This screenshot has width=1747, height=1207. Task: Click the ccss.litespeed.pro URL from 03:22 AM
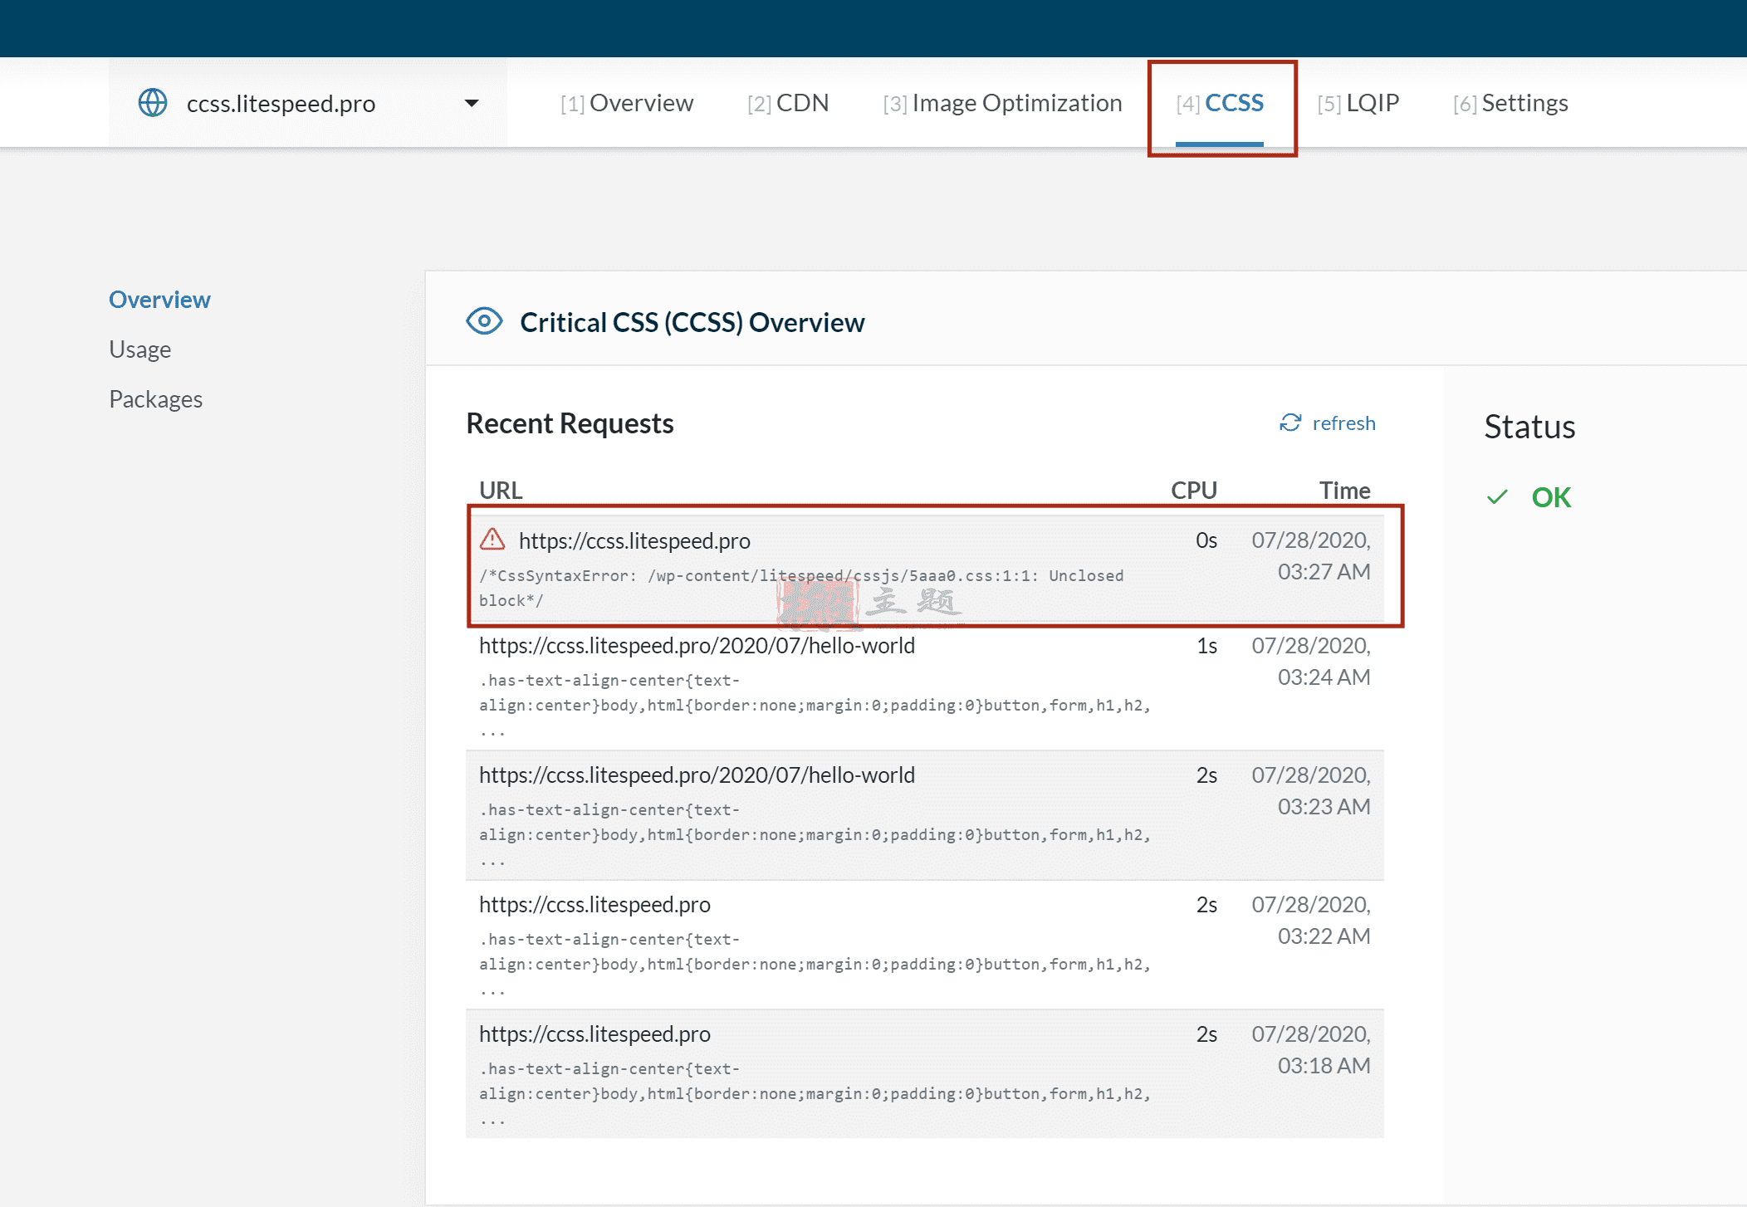click(595, 905)
